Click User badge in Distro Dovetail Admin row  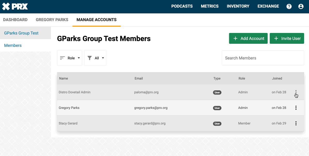point(217,92)
